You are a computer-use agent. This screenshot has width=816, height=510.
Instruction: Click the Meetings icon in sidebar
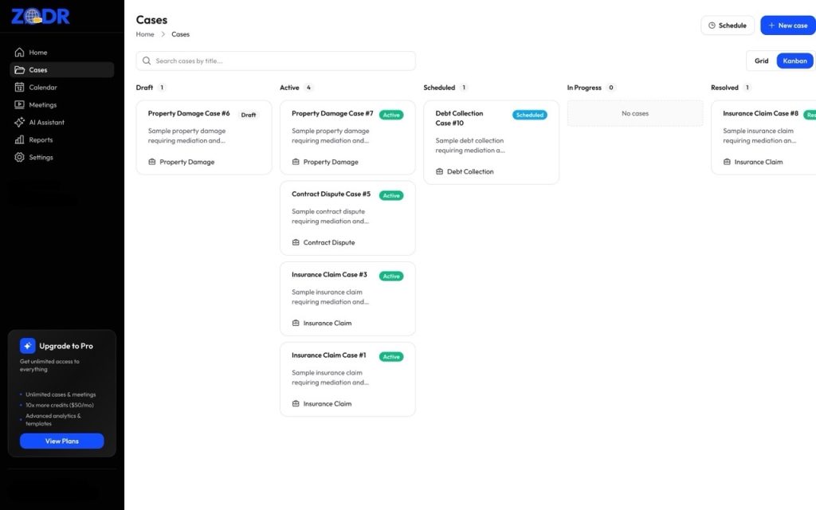(x=20, y=105)
